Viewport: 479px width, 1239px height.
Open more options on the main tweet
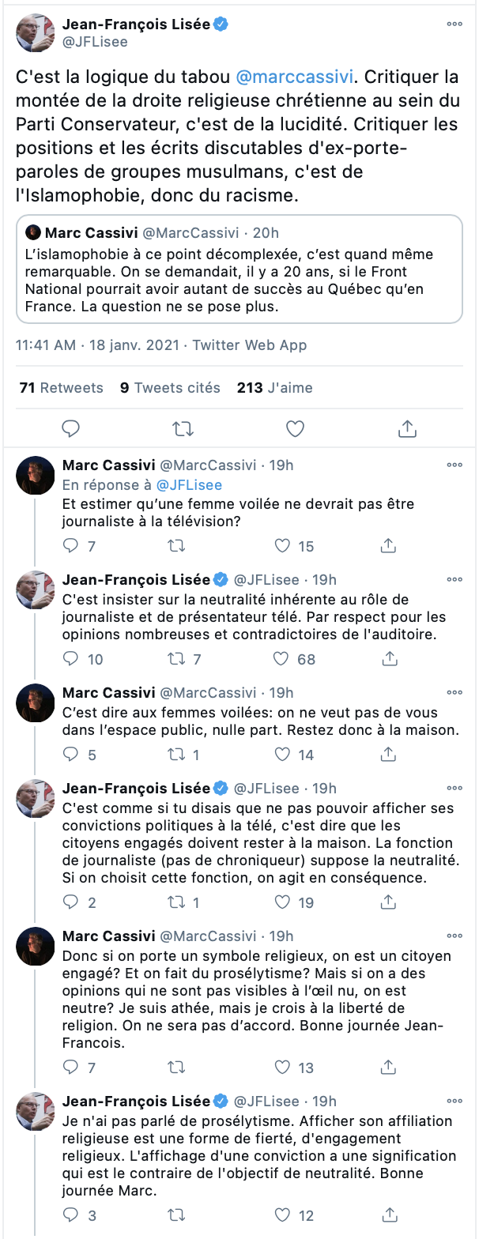454,24
